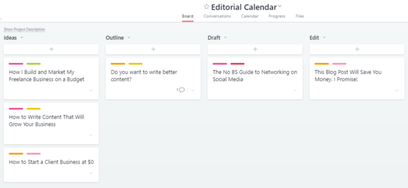
Task: Star the Editorial Calendar project
Action: tap(207, 7)
